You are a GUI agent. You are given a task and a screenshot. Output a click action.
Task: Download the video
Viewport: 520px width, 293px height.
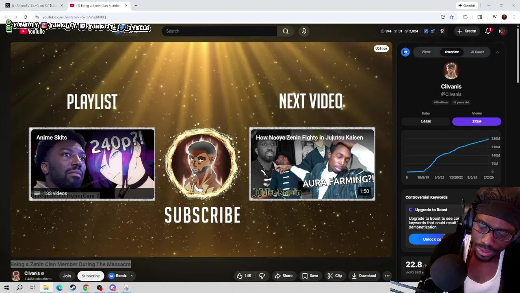(364, 276)
